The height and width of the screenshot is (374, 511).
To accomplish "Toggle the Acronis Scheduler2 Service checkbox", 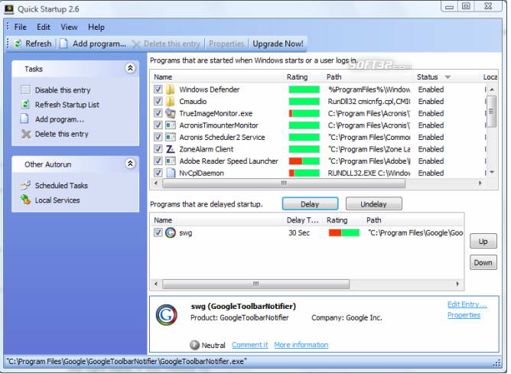I will coord(158,137).
